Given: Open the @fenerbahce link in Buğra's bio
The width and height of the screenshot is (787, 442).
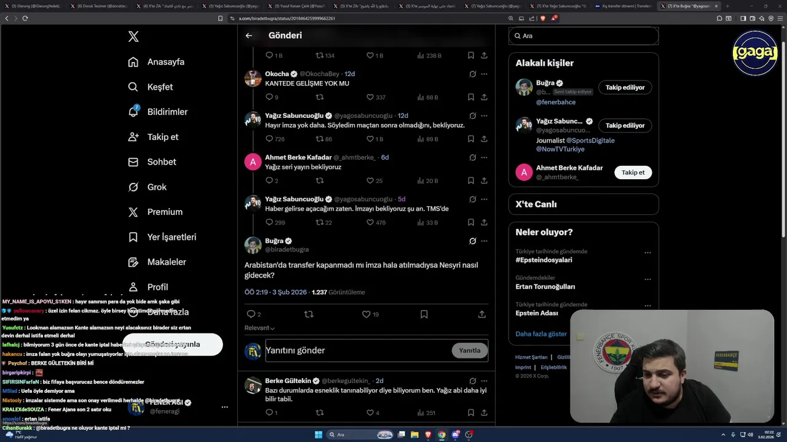Looking at the screenshot, I should [x=556, y=102].
